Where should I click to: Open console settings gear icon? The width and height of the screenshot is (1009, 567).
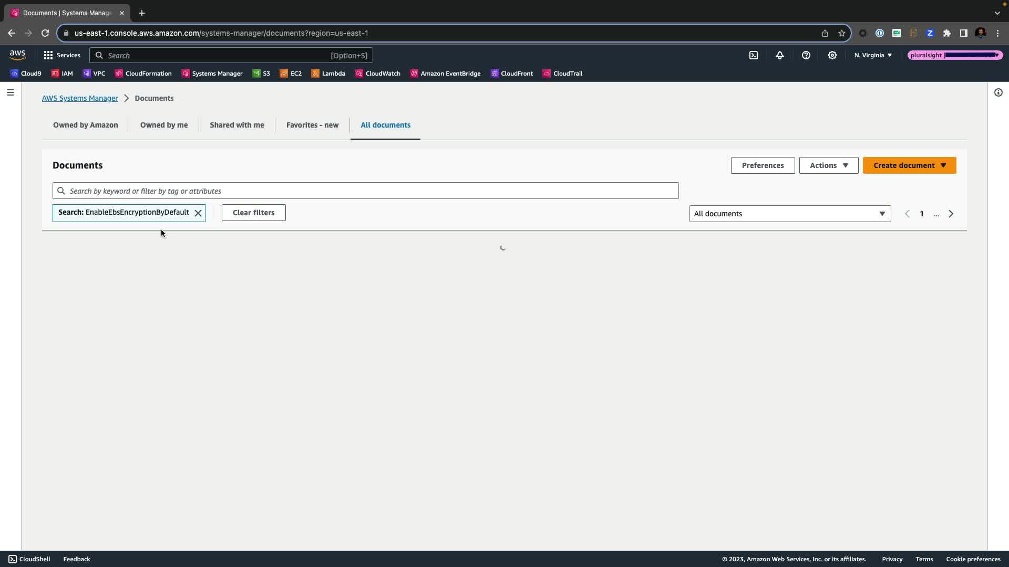832,55
